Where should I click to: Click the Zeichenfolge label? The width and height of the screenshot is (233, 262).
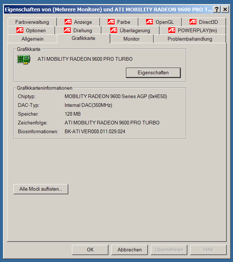tap(33, 123)
